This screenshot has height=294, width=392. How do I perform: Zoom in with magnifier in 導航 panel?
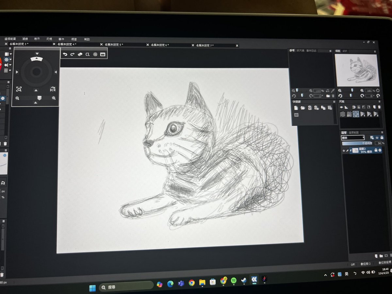click(x=362, y=90)
